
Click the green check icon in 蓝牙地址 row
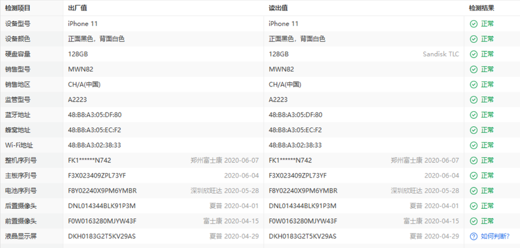point(474,115)
